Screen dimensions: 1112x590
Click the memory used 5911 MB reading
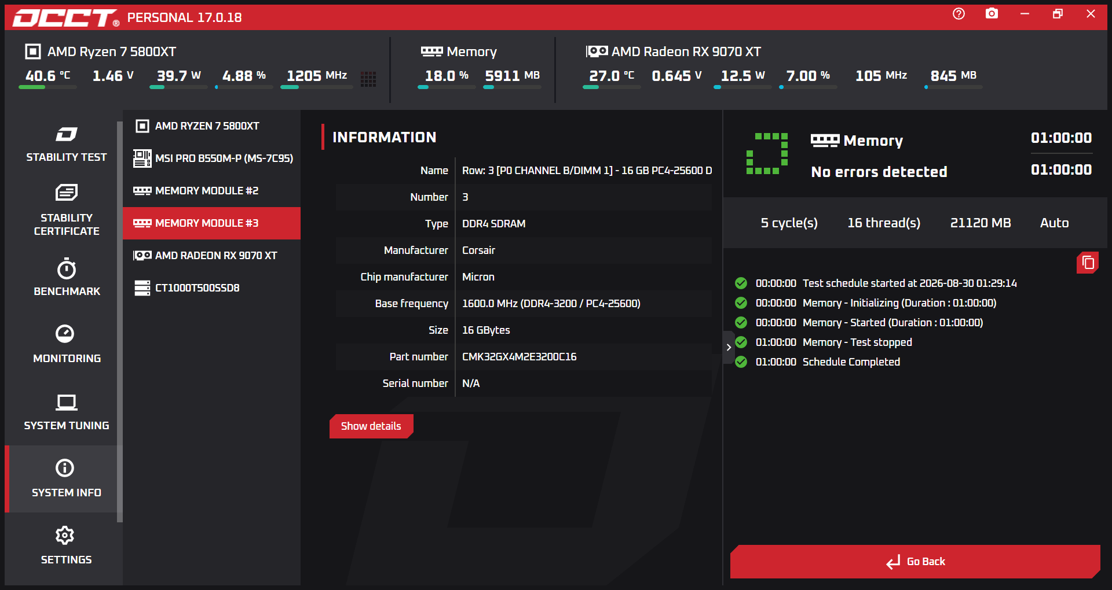click(512, 76)
